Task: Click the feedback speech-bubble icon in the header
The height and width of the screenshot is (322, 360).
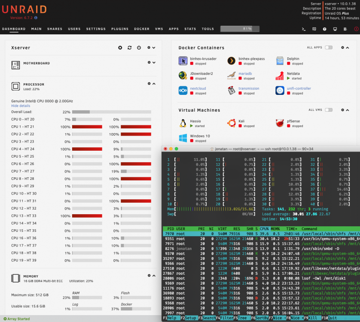Action: 314,29
